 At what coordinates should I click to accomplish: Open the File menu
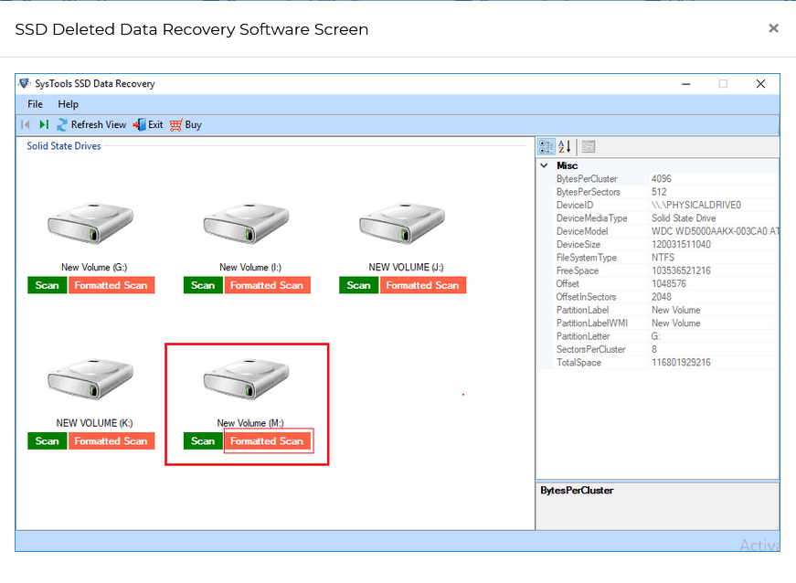click(x=35, y=104)
